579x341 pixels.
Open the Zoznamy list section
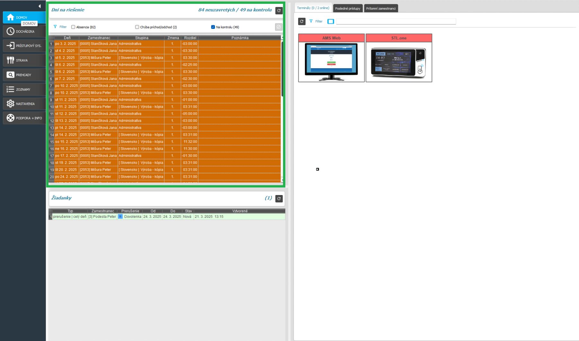click(x=24, y=89)
